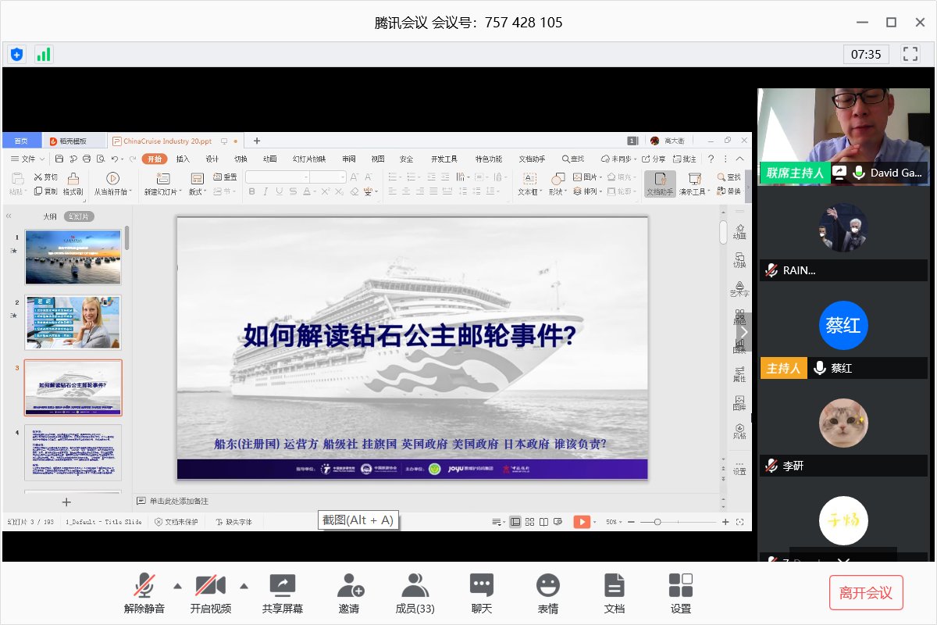
Task: Select slide 4 thumbnail
Action: pyautogui.click(x=73, y=452)
